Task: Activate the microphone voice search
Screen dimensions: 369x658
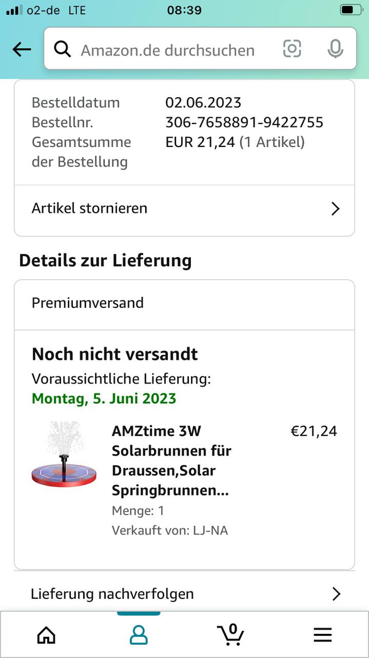Action: point(335,49)
